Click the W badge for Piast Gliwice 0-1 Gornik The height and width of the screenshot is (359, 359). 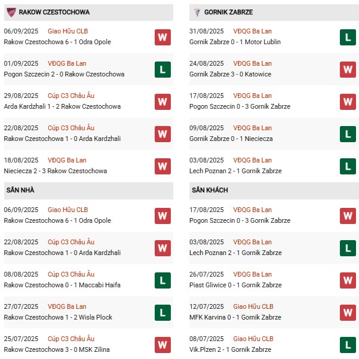pos(348,281)
